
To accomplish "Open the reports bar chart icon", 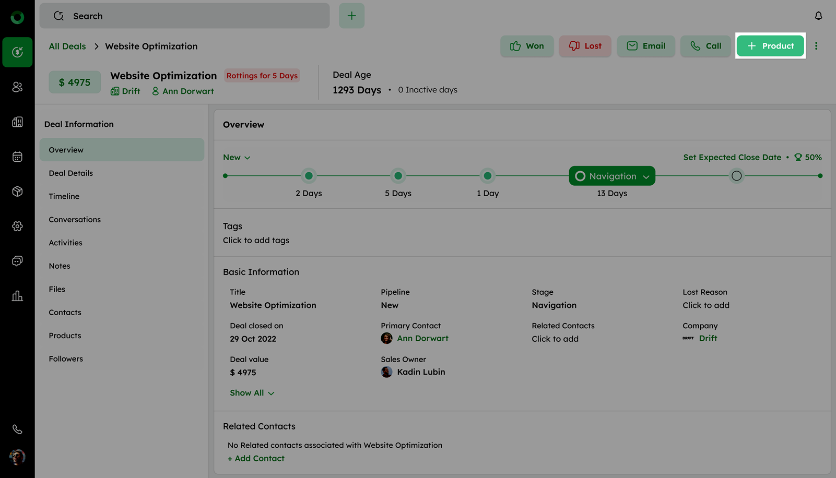I will 17,296.
